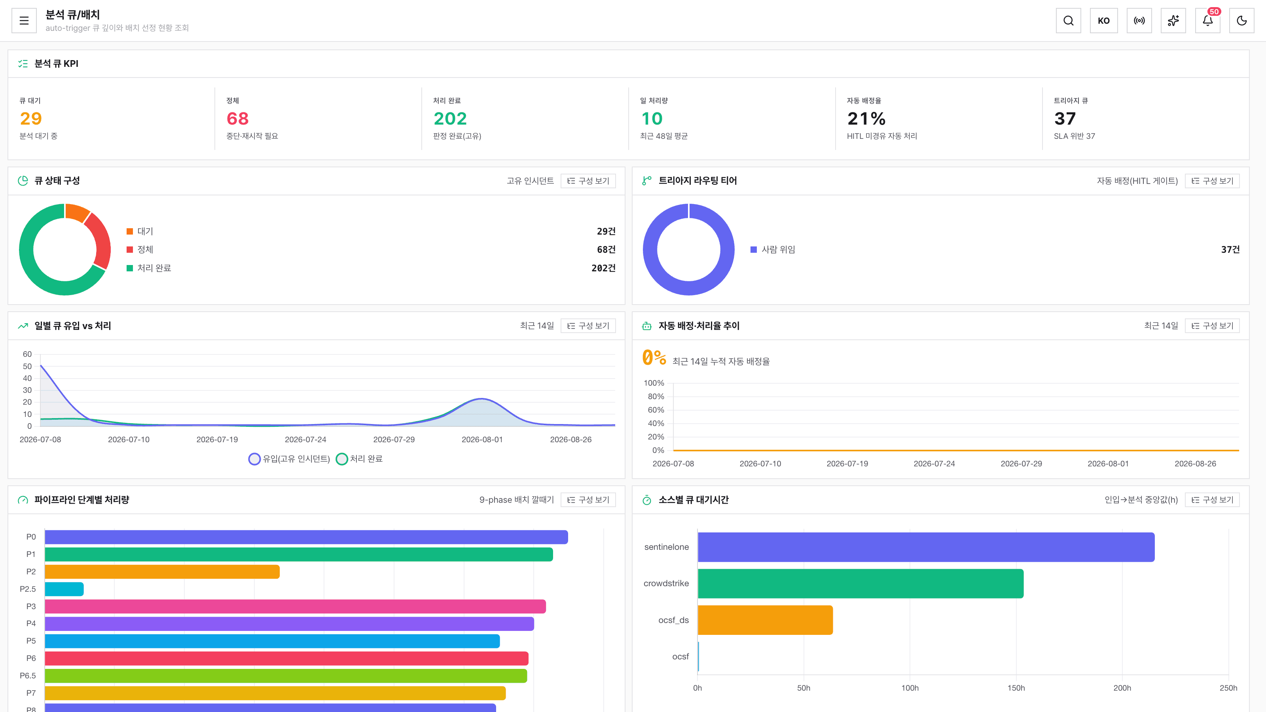Screen dimensions: 1266x712
Task: Click the 소스별 큐 대기시간 stopwatch icon
Action: point(647,500)
